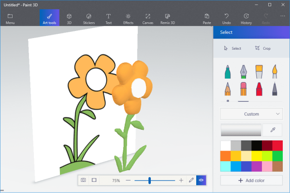Viewport: 290px width, 193px height.
Task: Toggle the 3D view eye button
Action: pos(201,180)
